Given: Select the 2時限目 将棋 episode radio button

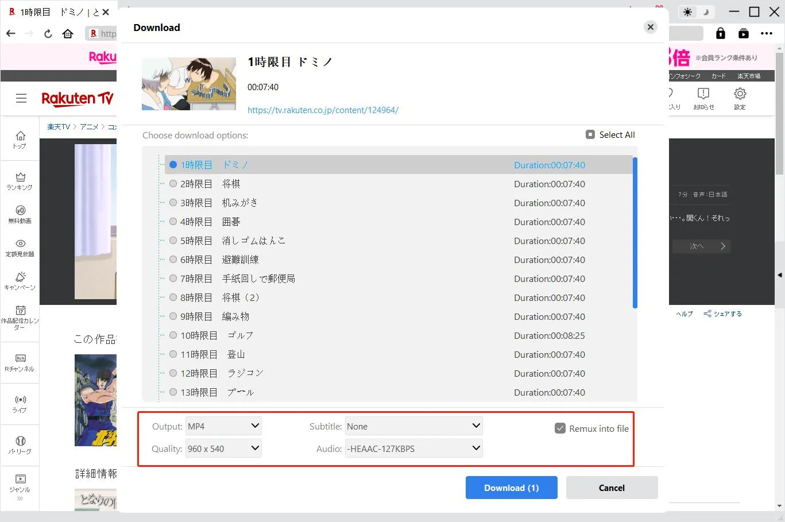Looking at the screenshot, I should click(x=173, y=184).
